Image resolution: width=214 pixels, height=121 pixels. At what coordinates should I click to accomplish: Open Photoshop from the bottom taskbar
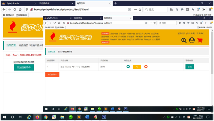(103, 117)
